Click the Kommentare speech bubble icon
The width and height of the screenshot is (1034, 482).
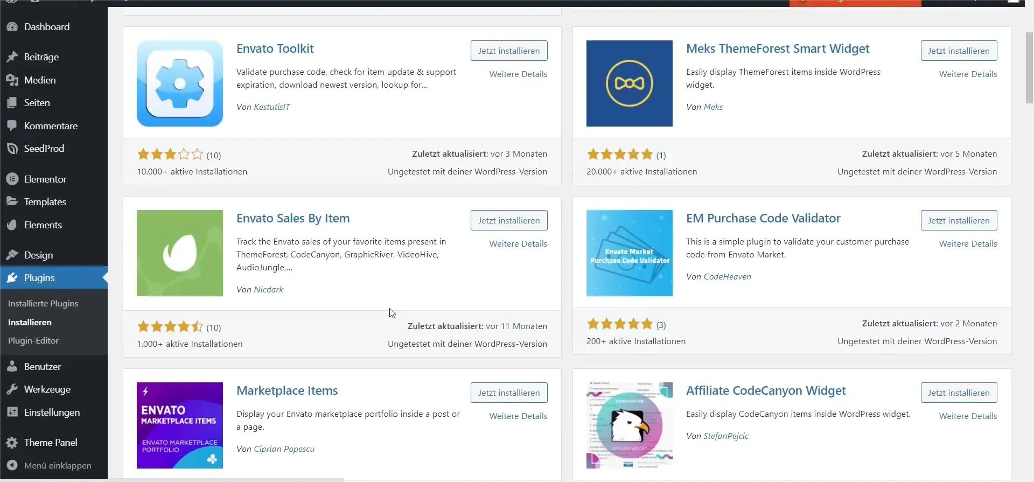12,126
